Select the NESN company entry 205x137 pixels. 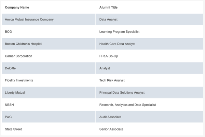pos(9,105)
